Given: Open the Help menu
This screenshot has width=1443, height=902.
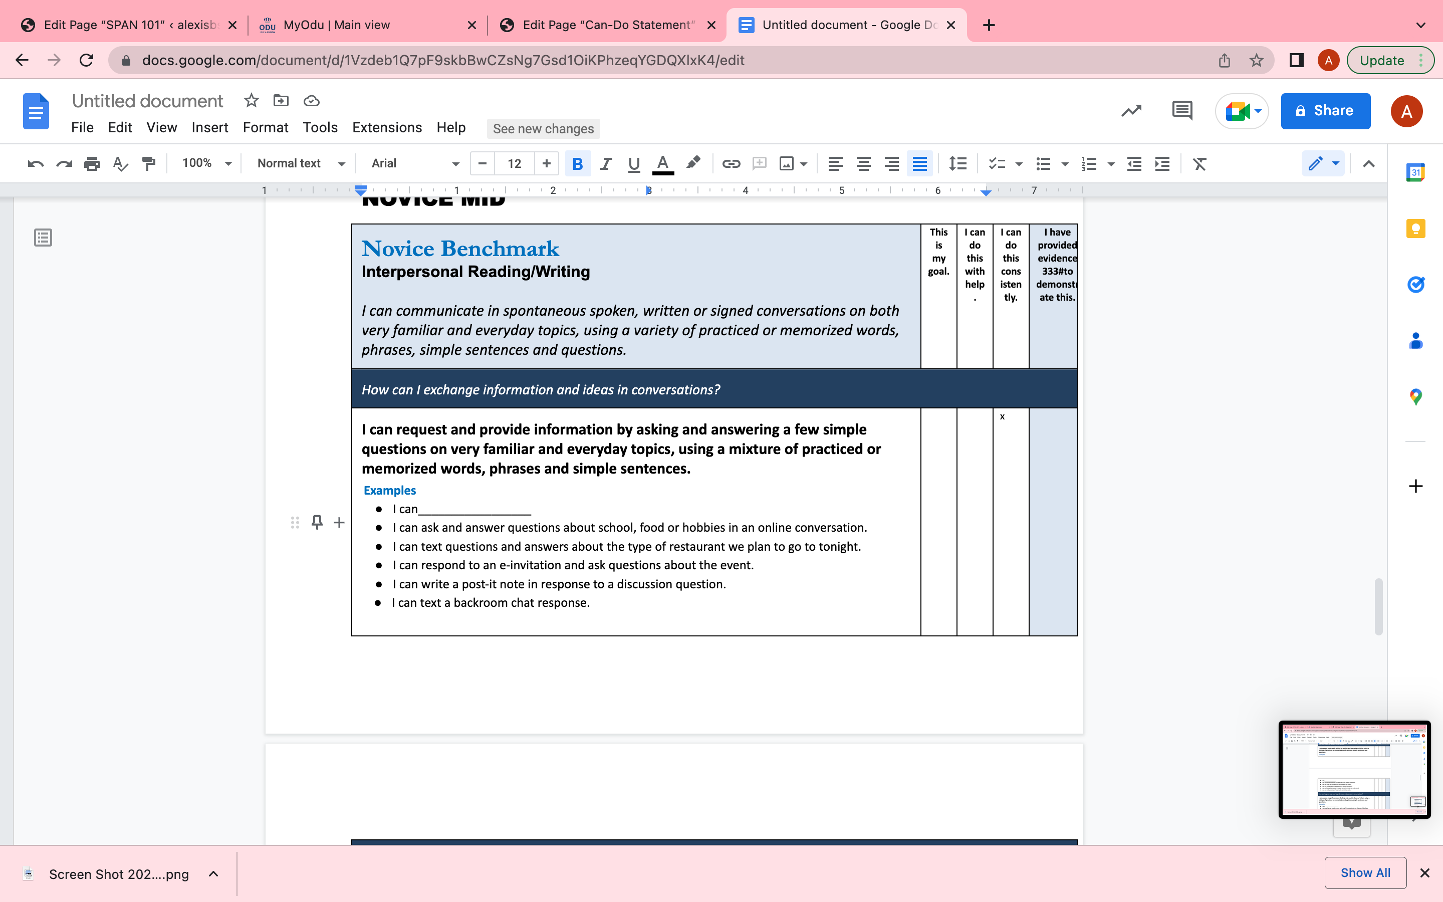Looking at the screenshot, I should [451, 128].
